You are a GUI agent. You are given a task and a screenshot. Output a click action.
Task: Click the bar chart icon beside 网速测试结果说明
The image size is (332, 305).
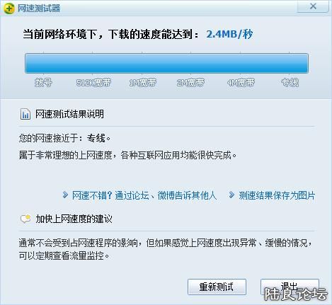(x=25, y=114)
